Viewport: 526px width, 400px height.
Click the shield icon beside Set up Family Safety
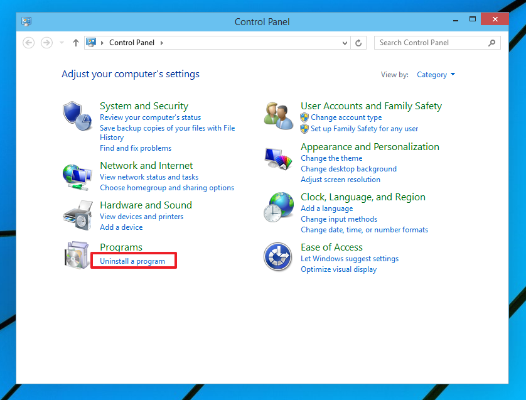click(x=304, y=129)
